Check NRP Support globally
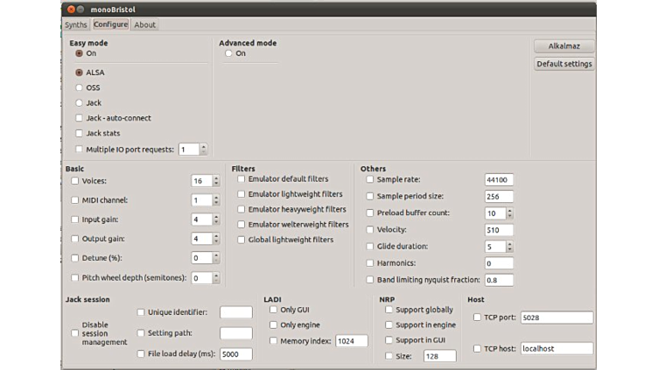 click(389, 310)
